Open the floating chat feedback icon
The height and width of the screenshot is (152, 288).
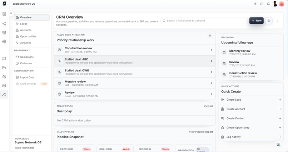278,144
